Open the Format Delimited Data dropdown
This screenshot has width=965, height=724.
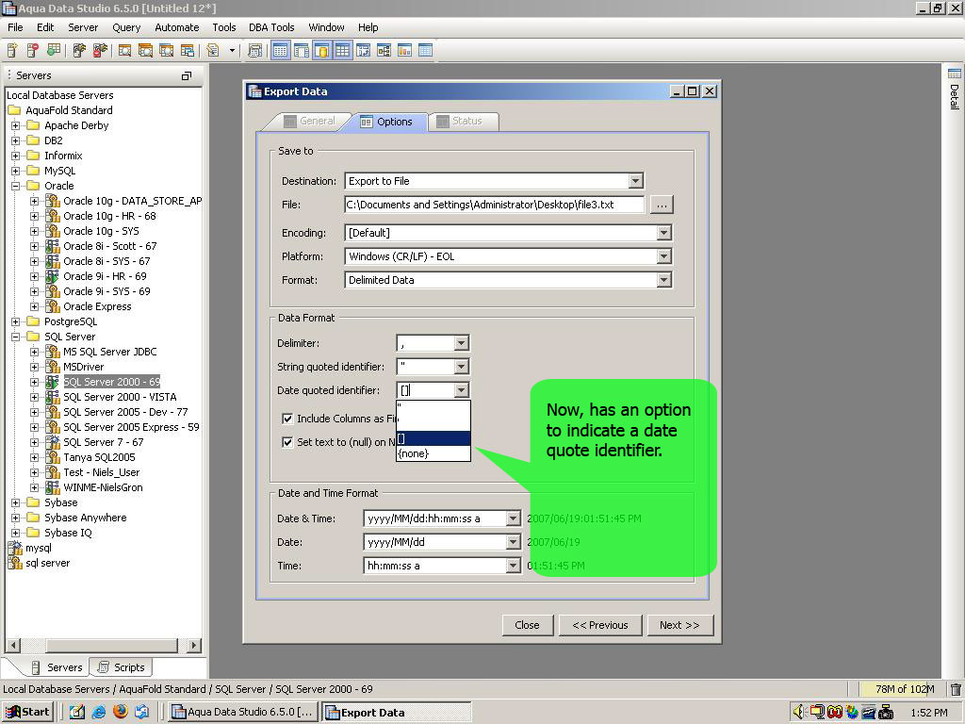[663, 280]
